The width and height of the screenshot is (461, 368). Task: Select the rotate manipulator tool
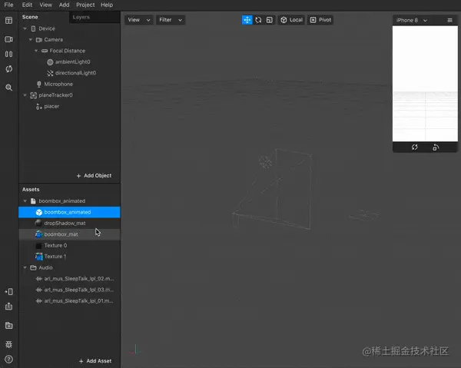click(258, 20)
